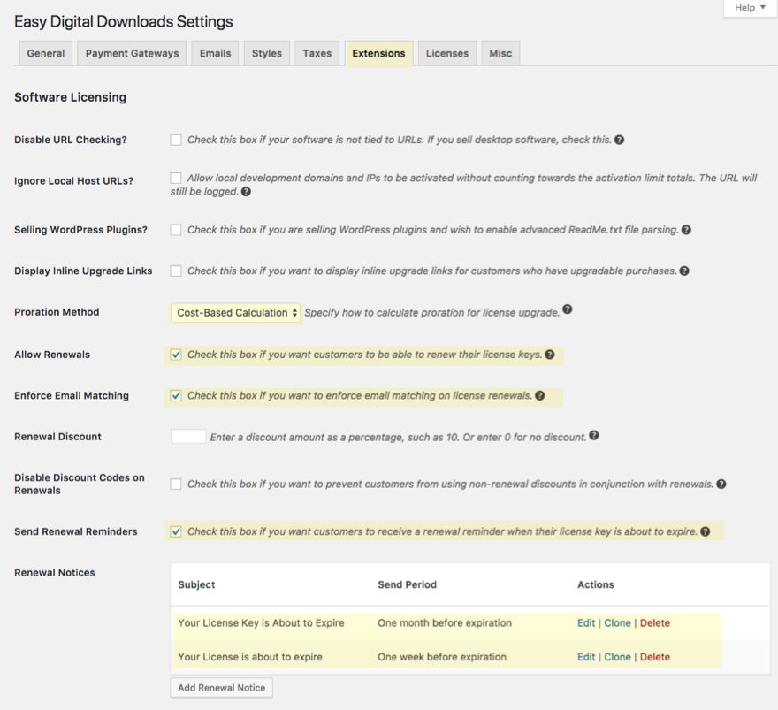Expand the Help menu at top right
This screenshot has width=778, height=710.
(x=749, y=7)
